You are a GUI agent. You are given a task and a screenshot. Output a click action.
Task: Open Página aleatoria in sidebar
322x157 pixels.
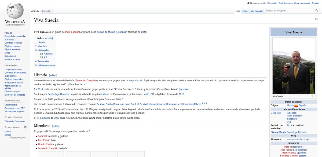tap(12, 49)
